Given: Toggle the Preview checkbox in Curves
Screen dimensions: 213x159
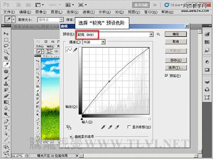Looking at the screenshot, I should click(166, 76).
